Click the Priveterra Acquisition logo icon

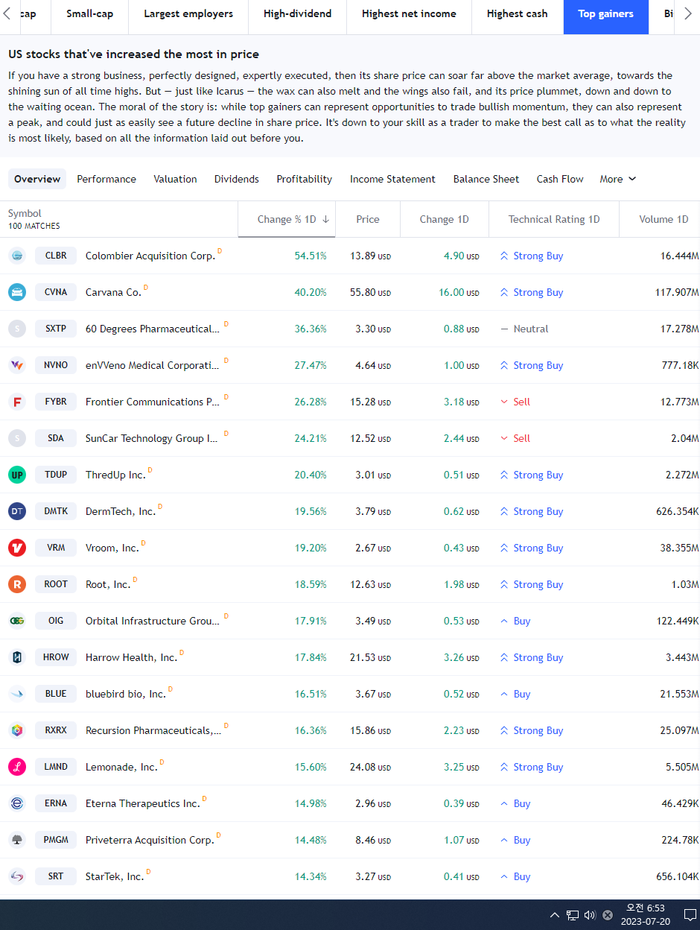point(17,840)
